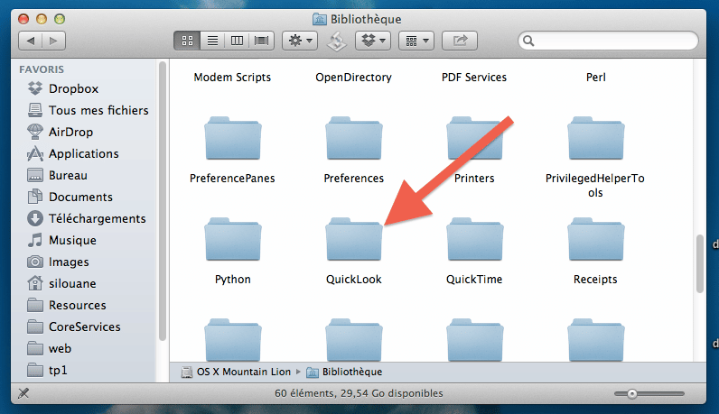Screen dimensions: 719x414
Task: Click the customize toolbar icon in status bar
Action: [23, 393]
